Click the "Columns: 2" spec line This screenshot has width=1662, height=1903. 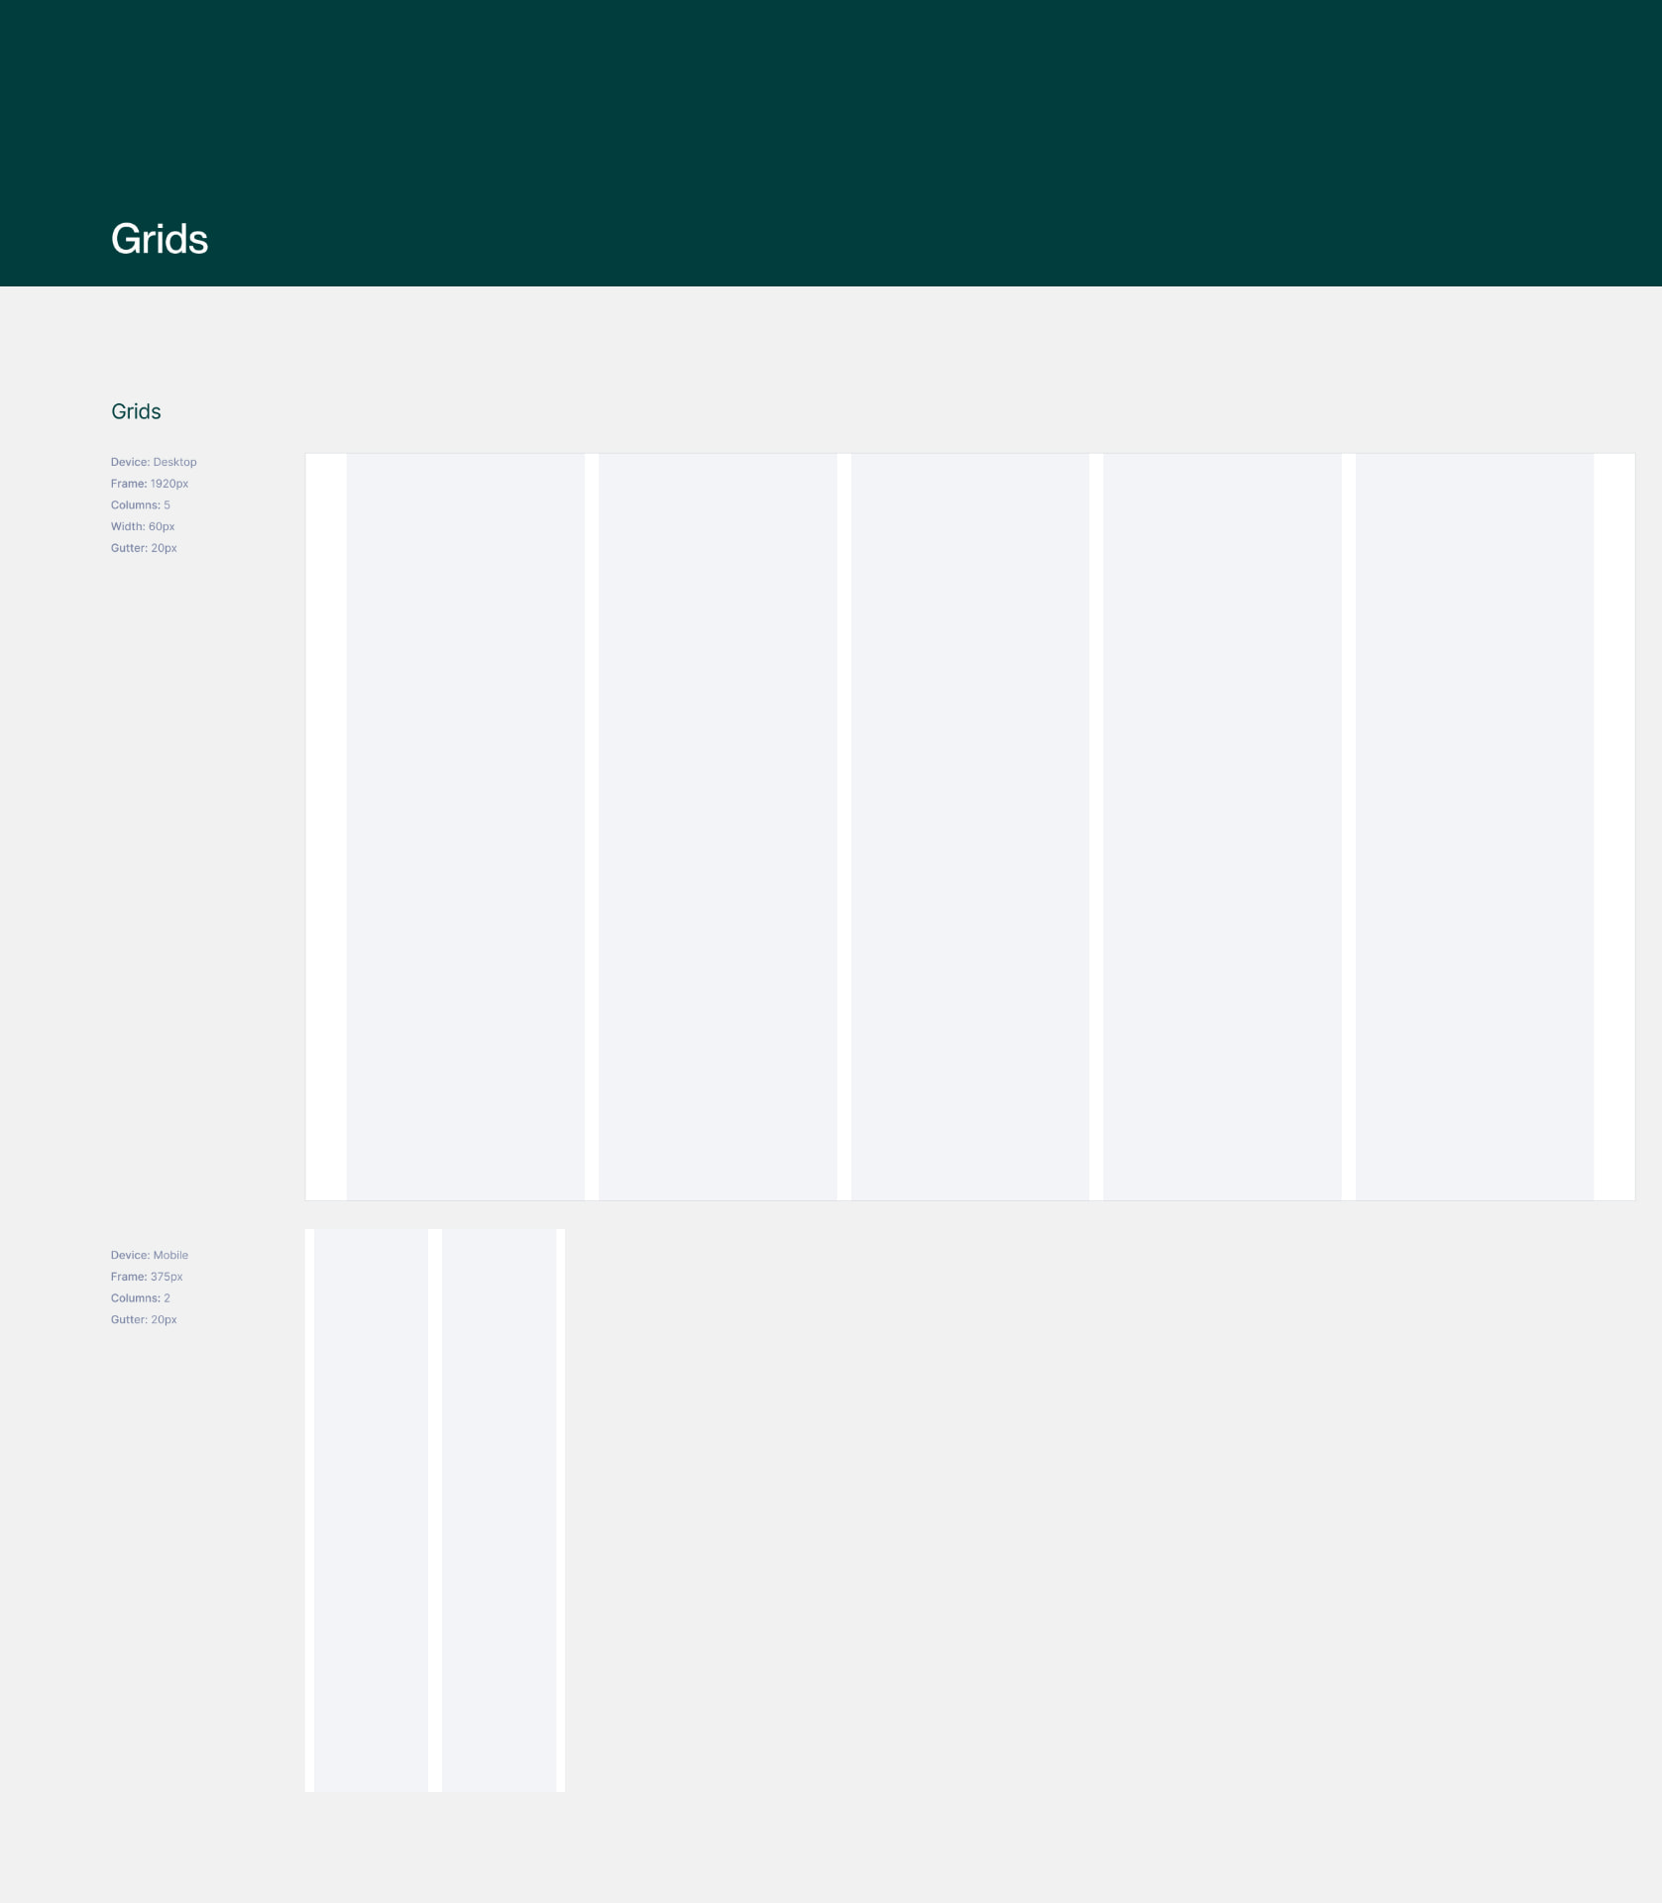point(141,1297)
